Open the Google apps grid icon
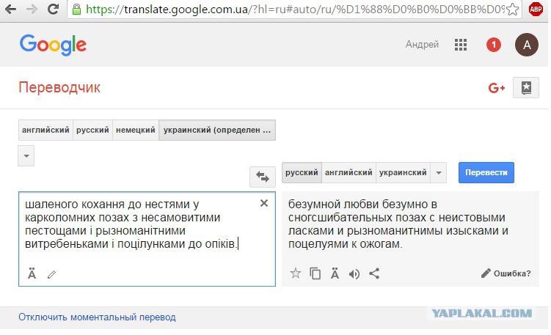551x335 pixels. (x=460, y=45)
